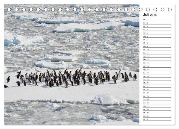Select the 'Do 2' calendar row

pos(157,23)
